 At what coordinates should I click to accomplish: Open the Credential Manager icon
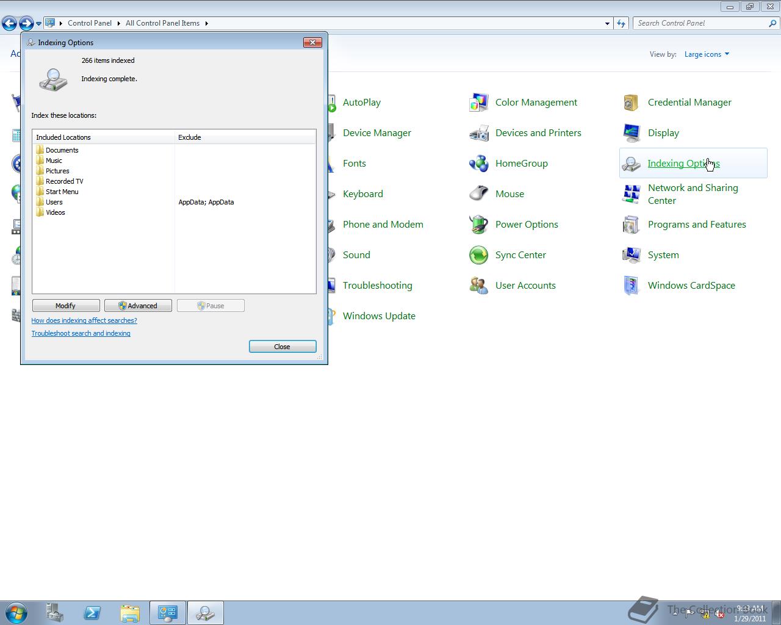632,103
